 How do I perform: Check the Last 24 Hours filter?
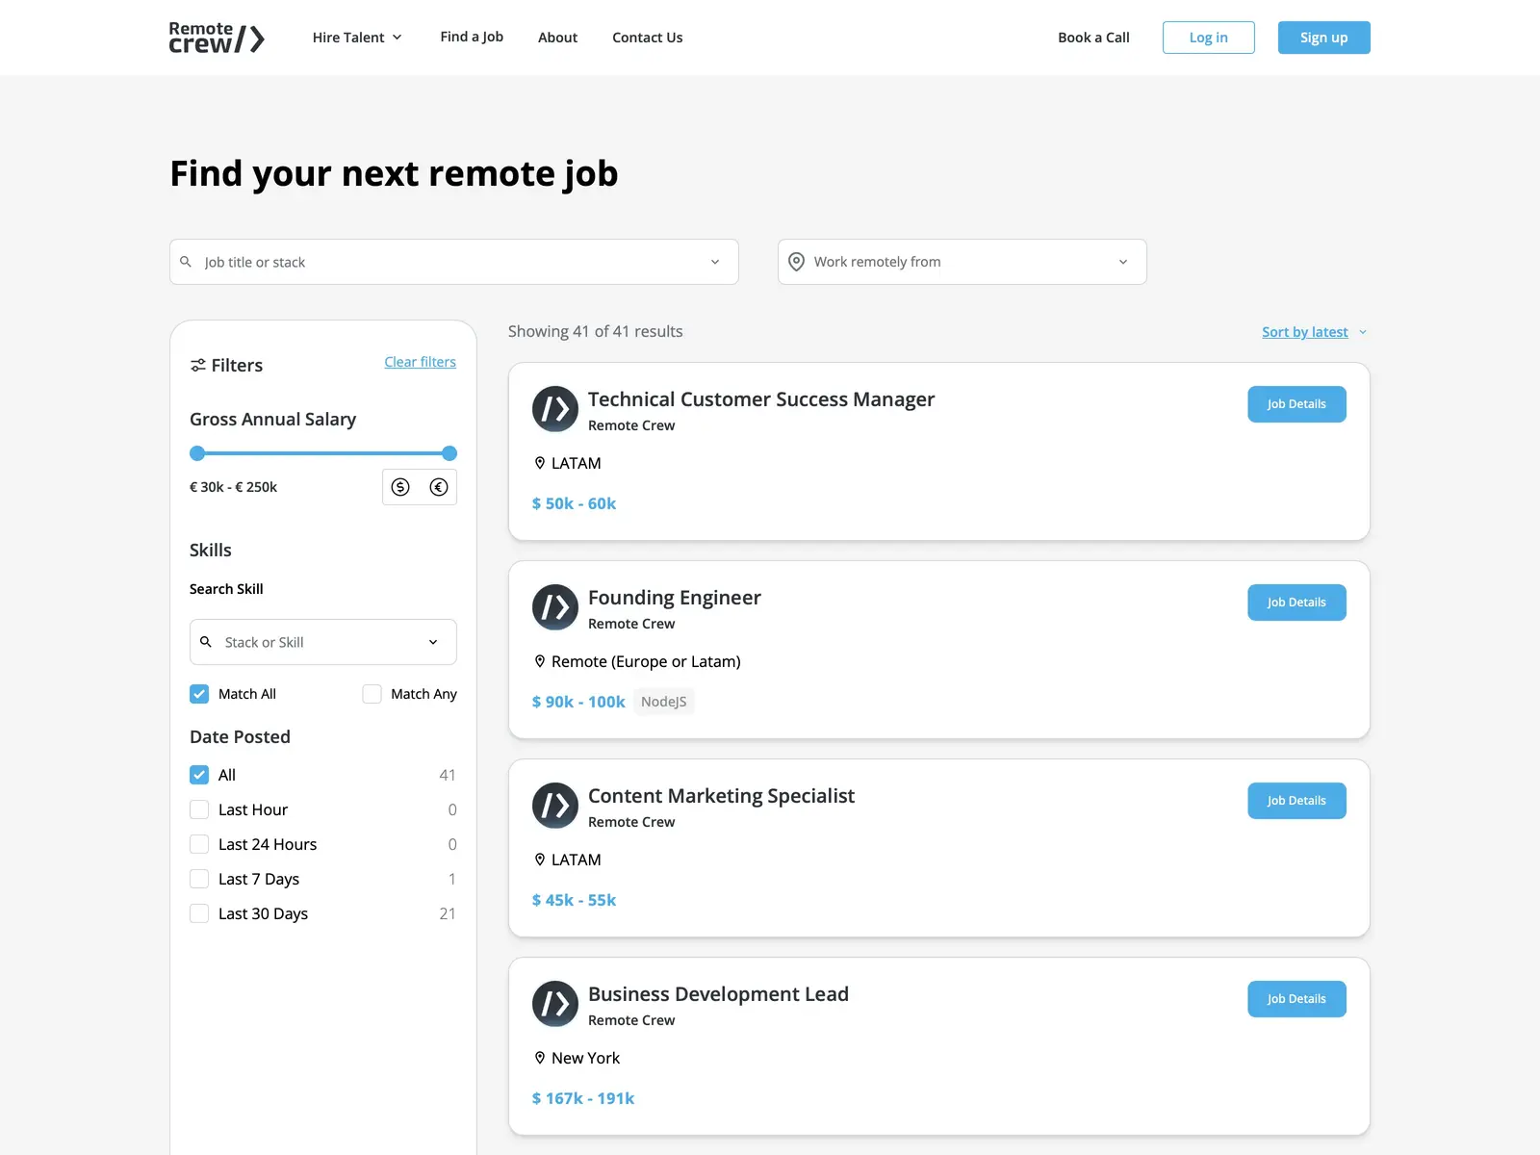pos(199,844)
